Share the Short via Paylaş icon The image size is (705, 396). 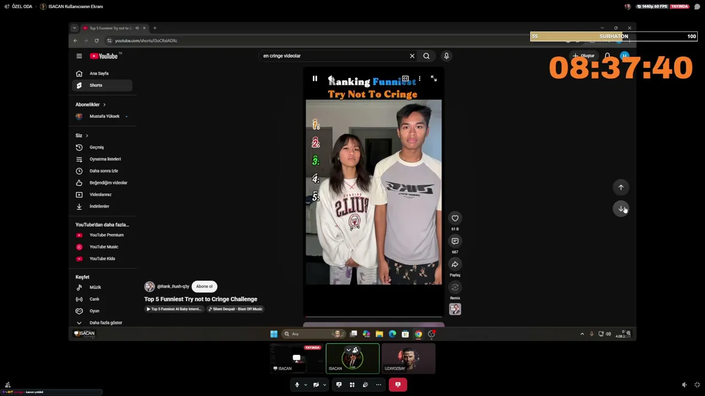click(455, 265)
